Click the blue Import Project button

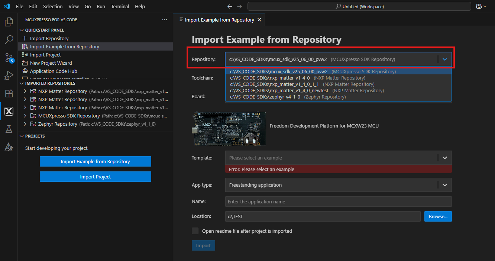pyautogui.click(x=95, y=177)
